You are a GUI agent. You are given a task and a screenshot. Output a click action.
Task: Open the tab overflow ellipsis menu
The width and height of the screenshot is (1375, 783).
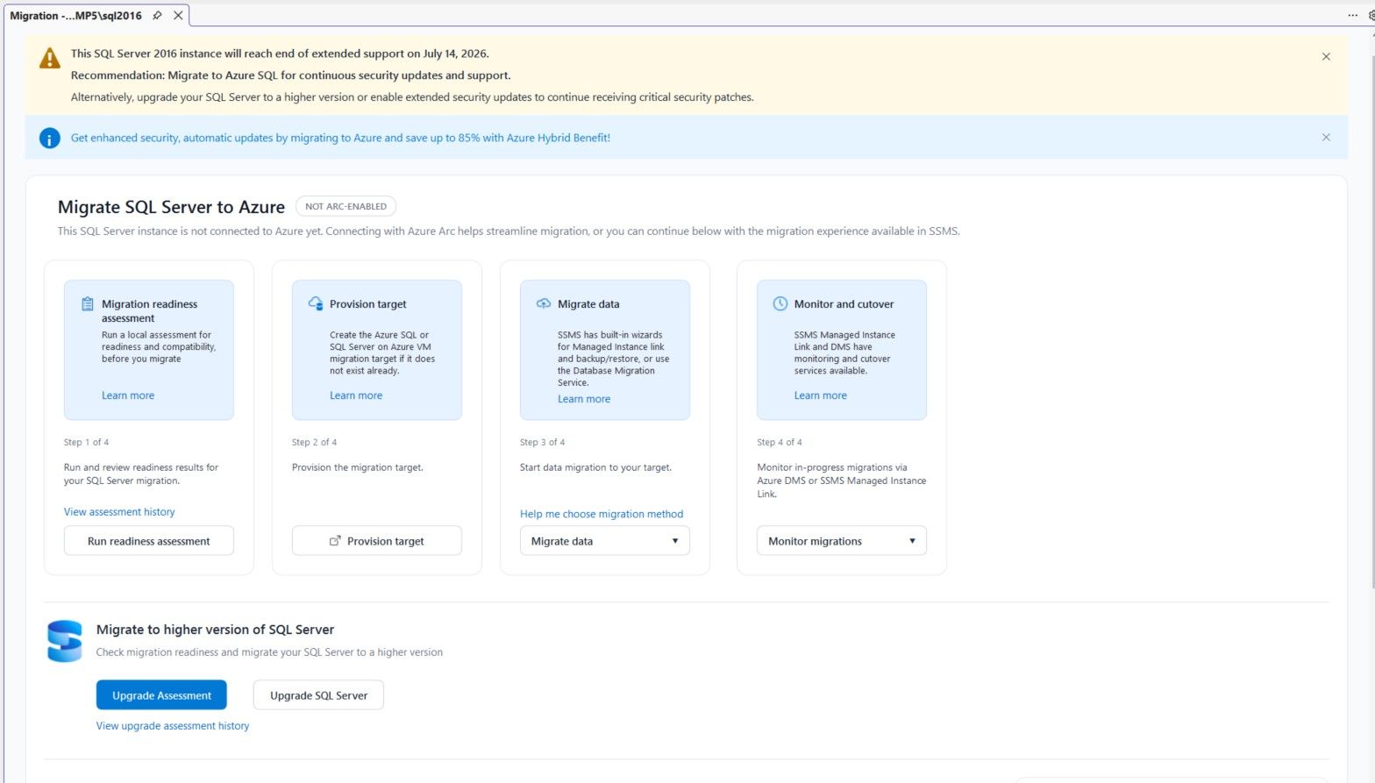click(x=1352, y=15)
